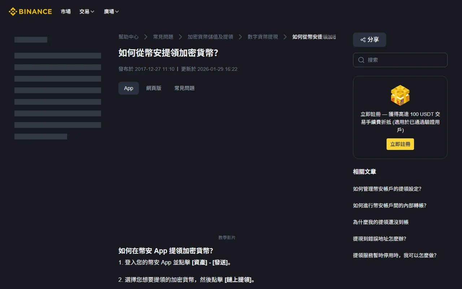The image size is (462, 289).
Task: Switch to the 網頁版 tab
Action: pos(154,88)
